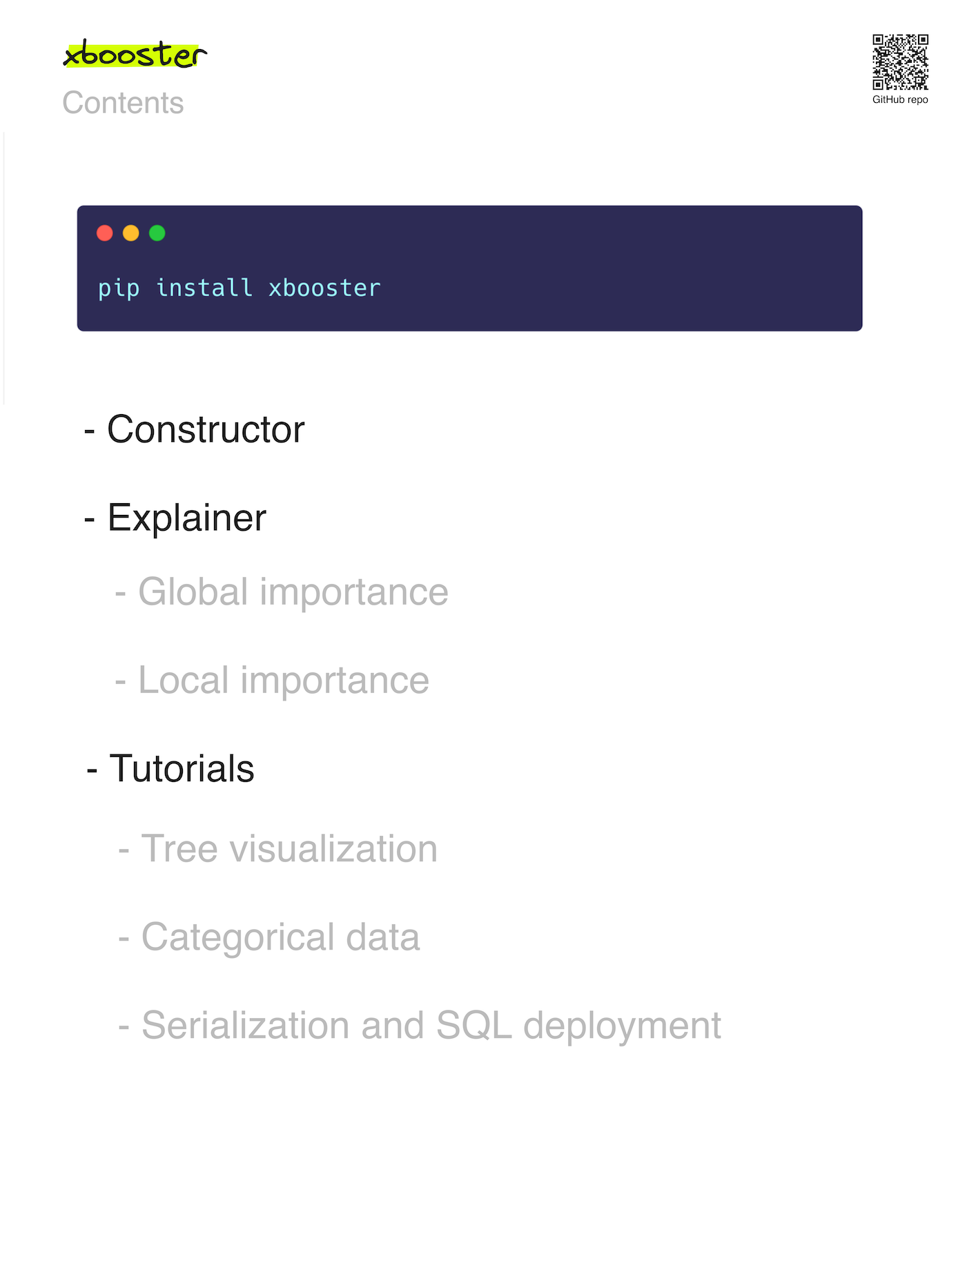Click the GitHub repo QR code
Image resolution: width=967 pixels, height=1261 pixels.
[x=900, y=62]
